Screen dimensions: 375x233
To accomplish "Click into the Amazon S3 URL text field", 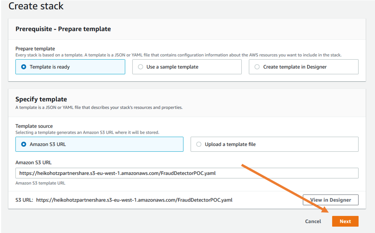I will (187, 173).
